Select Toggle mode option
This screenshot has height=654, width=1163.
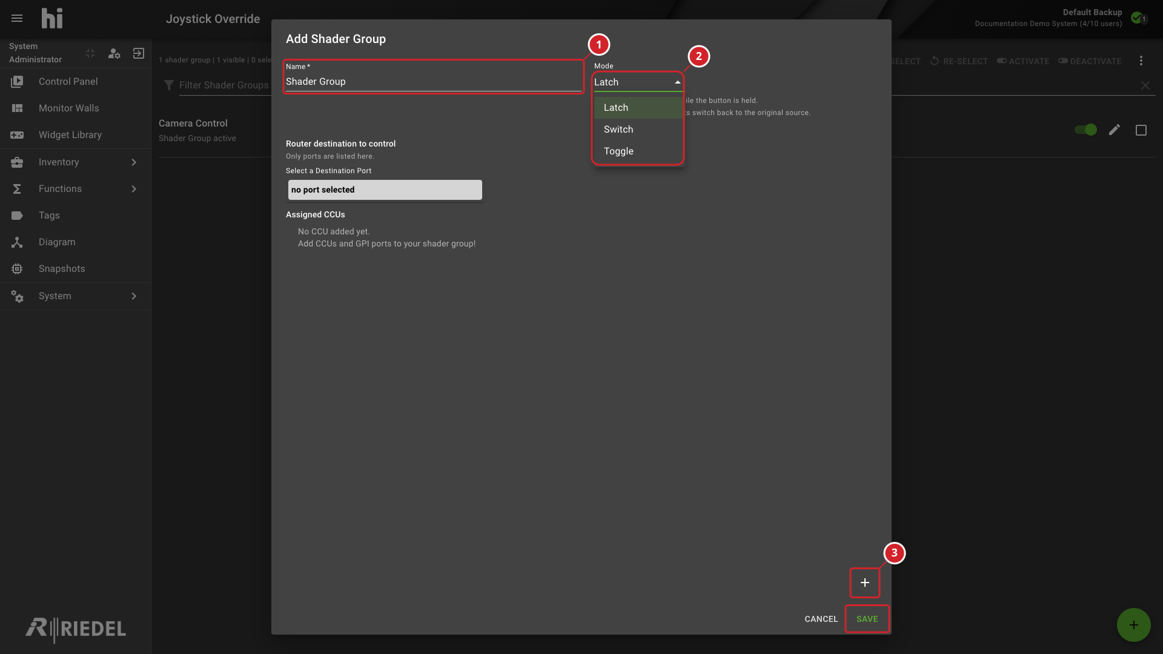click(638, 151)
